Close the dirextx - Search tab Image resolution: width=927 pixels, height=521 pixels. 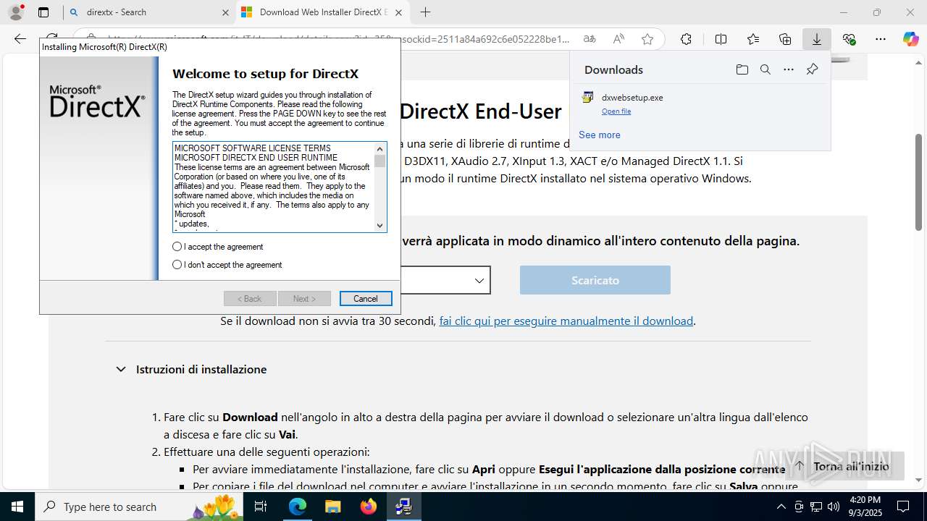(225, 12)
